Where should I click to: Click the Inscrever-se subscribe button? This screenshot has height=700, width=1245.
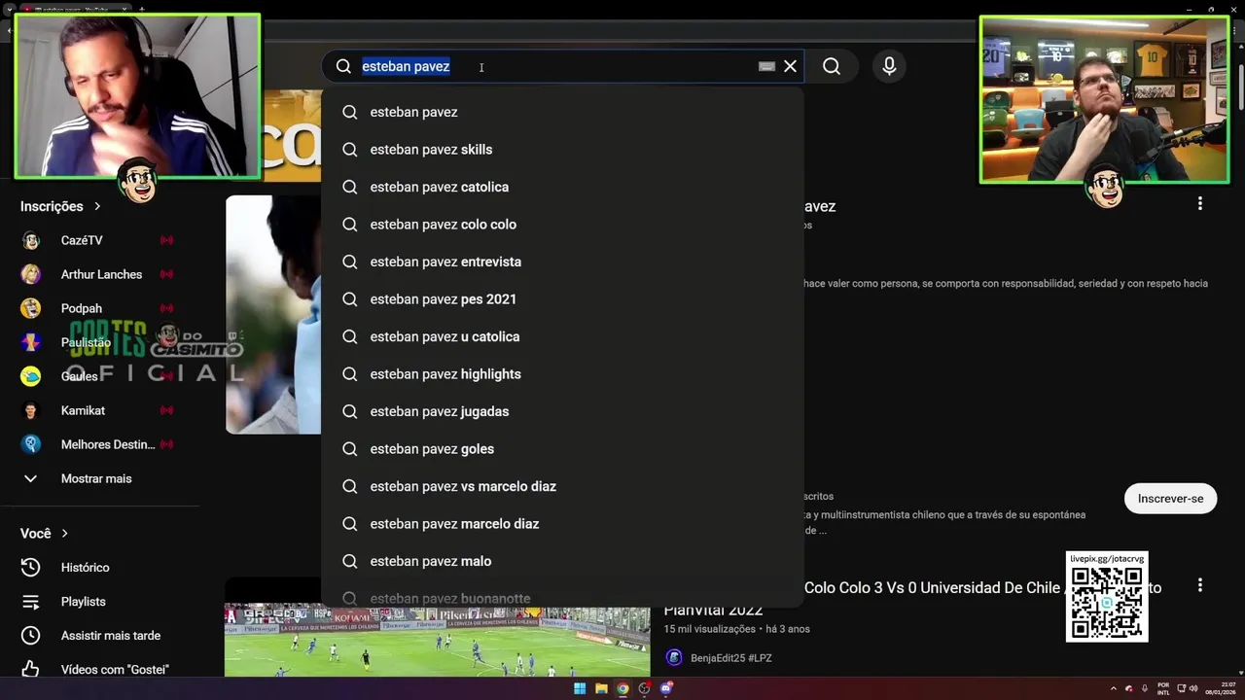pyautogui.click(x=1170, y=499)
